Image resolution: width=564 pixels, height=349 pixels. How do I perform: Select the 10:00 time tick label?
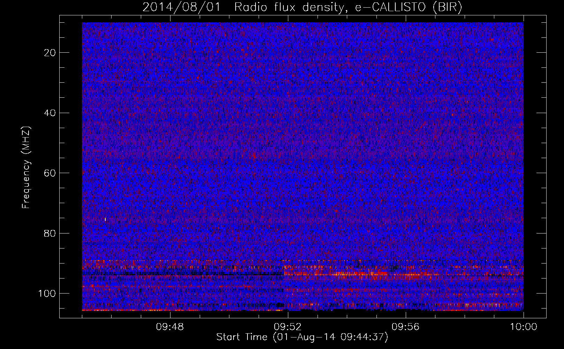(523, 327)
